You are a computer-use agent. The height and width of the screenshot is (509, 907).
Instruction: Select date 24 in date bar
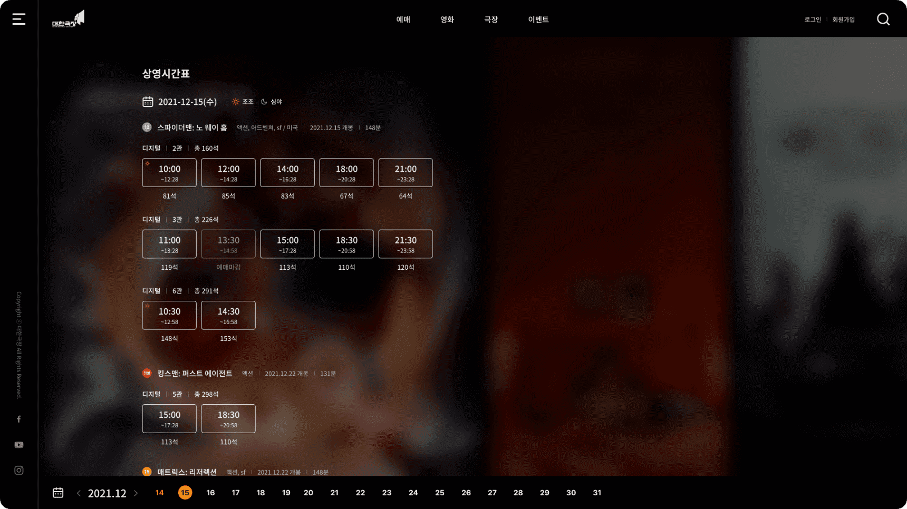413,493
